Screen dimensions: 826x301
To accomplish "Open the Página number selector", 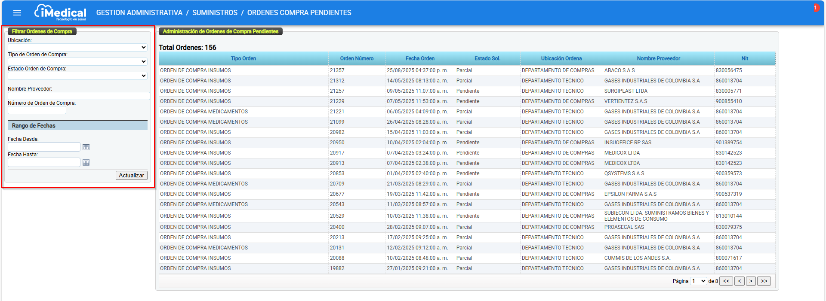I will pos(698,281).
